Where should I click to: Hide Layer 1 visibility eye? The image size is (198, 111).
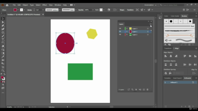pyautogui.click(x=120, y=31)
